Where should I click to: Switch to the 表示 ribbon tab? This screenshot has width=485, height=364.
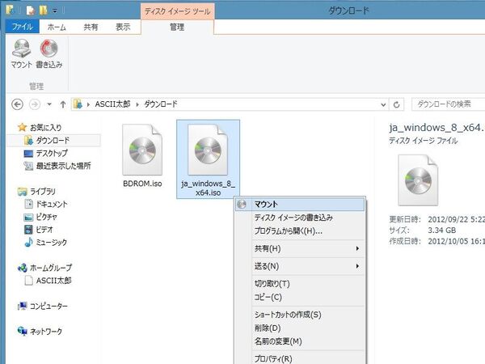[x=123, y=28]
